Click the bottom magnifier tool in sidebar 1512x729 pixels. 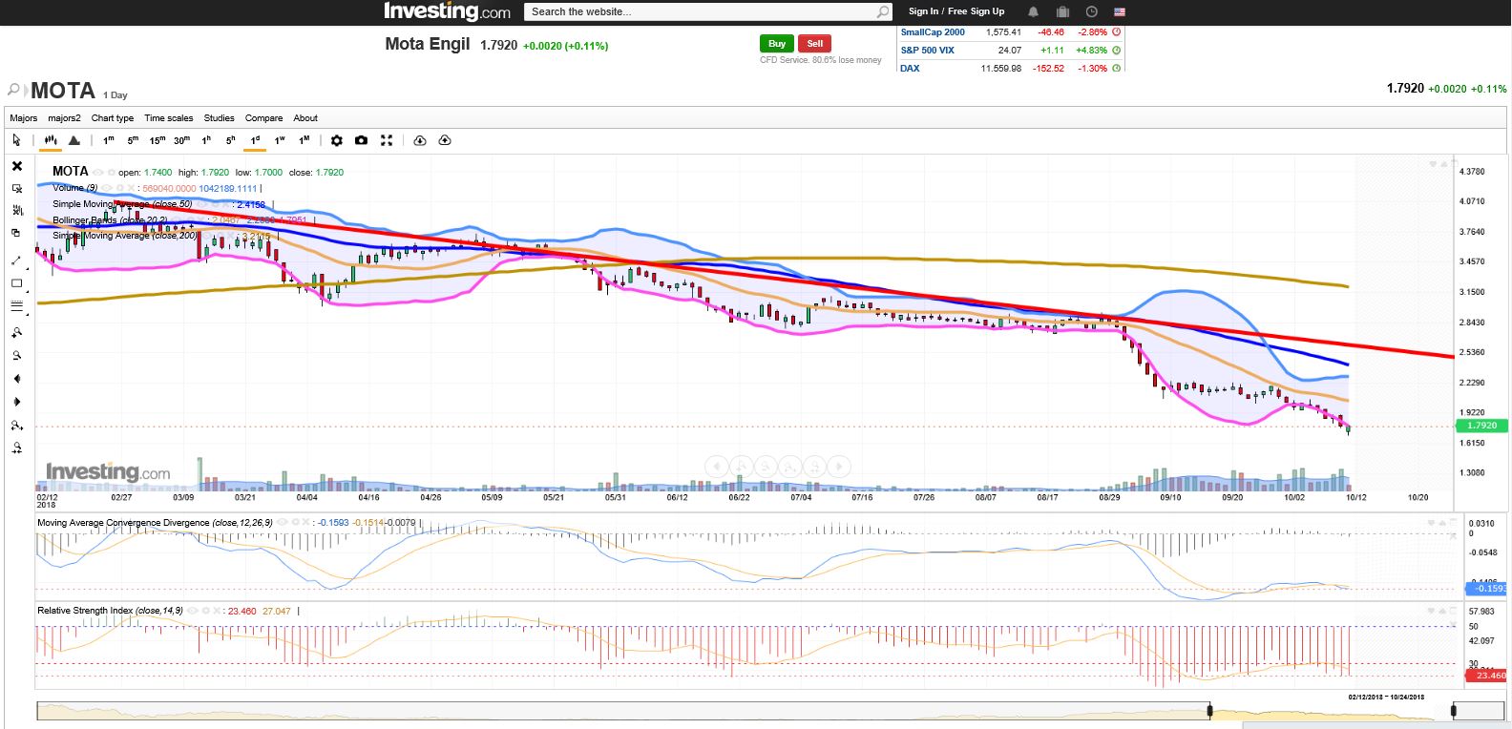coord(17,448)
